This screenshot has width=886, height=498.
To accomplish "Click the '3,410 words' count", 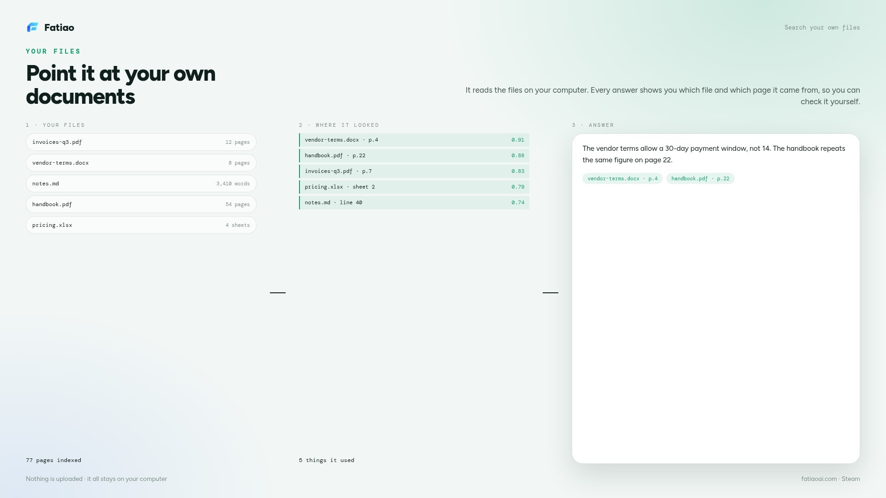I will [233, 184].
